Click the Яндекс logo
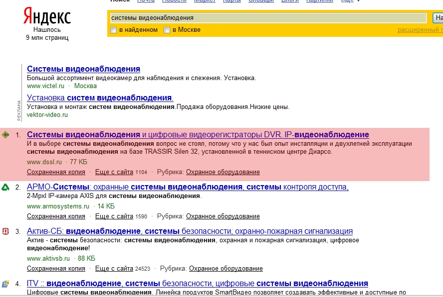Viewport: 443px width, 297px height. pyautogui.click(x=47, y=16)
